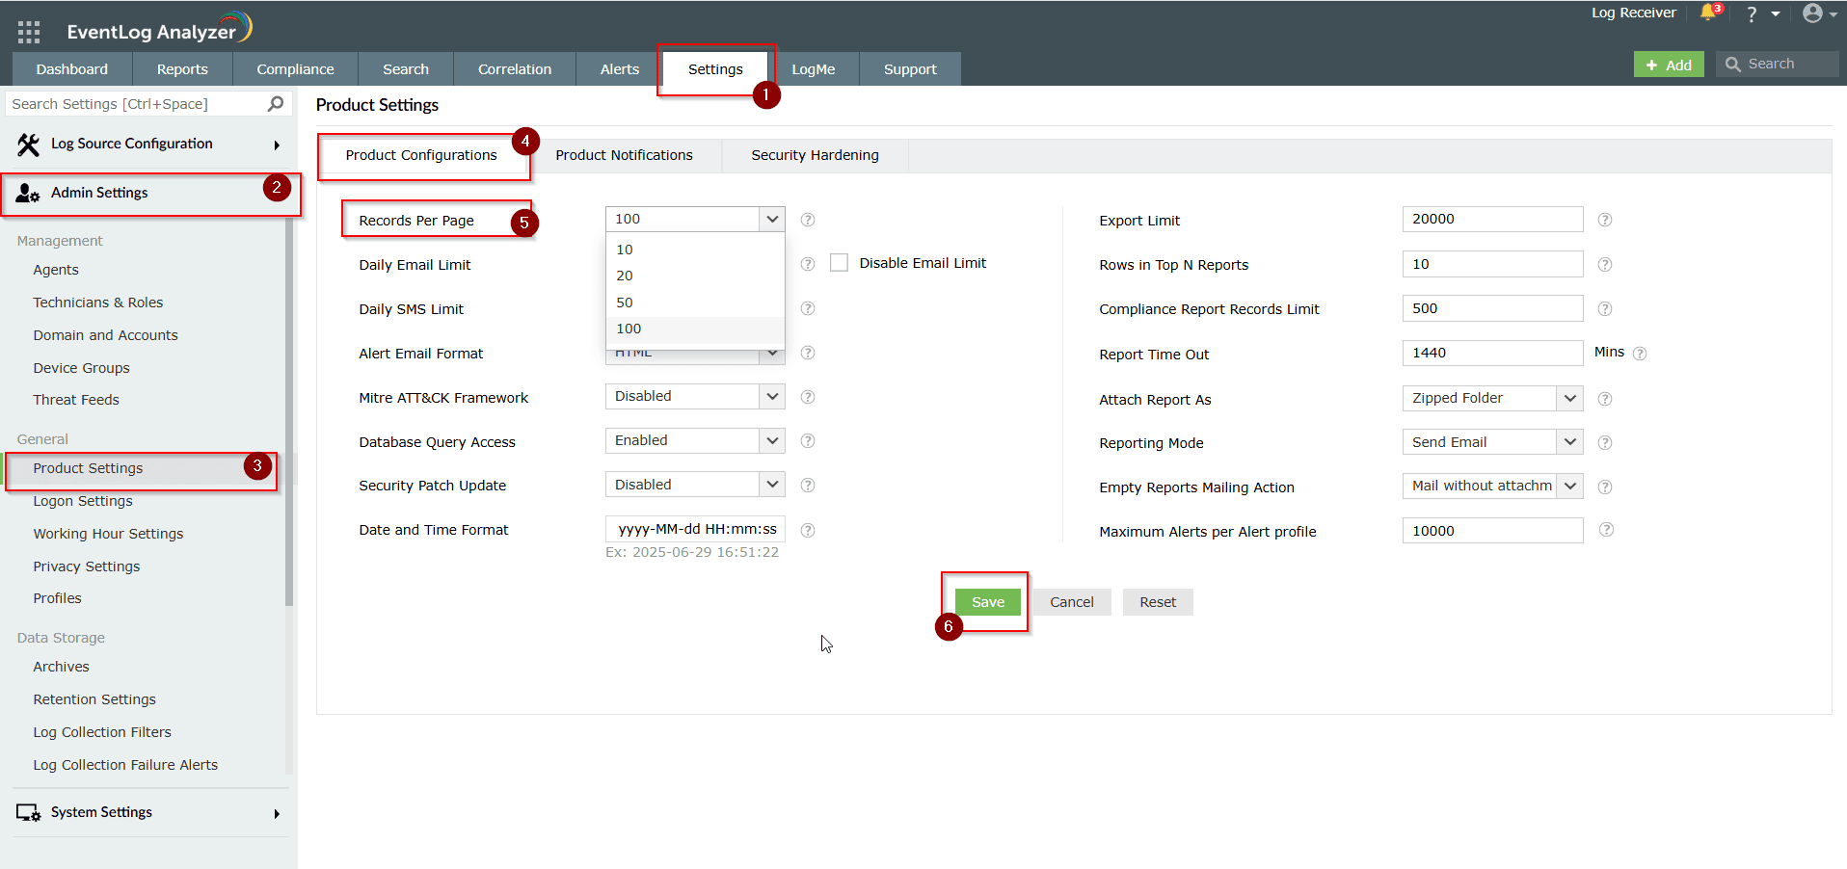
Task: Show help for Reporting Mode
Action: point(1605,443)
